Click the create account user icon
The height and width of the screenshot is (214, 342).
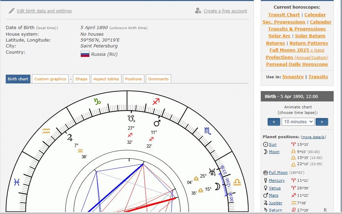point(198,11)
